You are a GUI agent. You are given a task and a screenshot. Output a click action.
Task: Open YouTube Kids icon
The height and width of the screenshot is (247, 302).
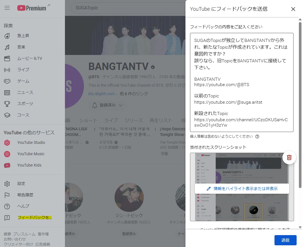pyautogui.click(x=7, y=165)
